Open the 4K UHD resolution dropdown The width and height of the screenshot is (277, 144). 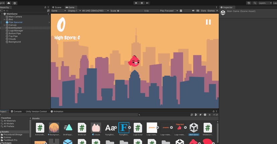coord(95,11)
